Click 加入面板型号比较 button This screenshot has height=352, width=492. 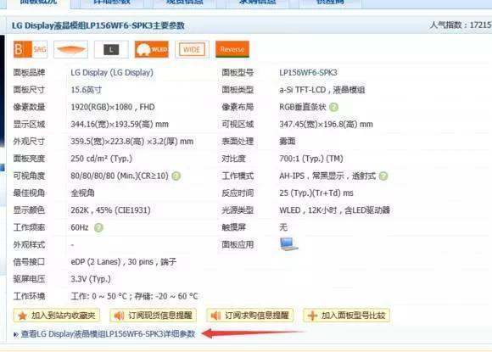346,316
